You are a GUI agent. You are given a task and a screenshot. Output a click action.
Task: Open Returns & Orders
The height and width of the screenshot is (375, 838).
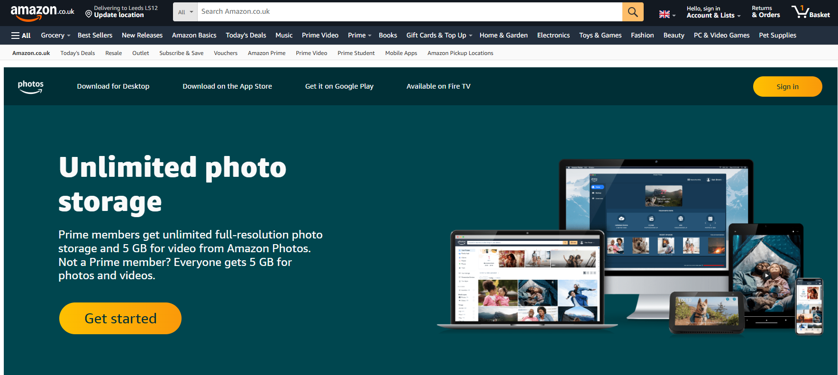pyautogui.click(x=765, y=12)
